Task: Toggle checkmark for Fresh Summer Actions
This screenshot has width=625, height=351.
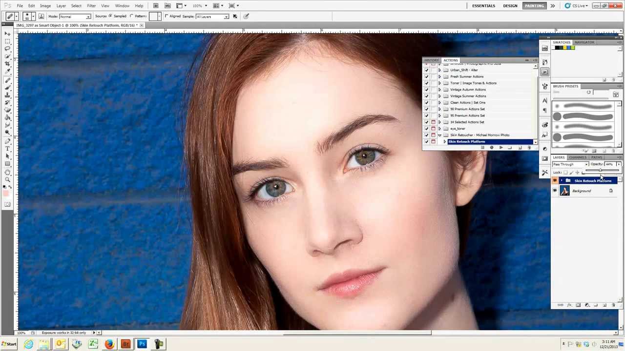Action: point(426,77)
